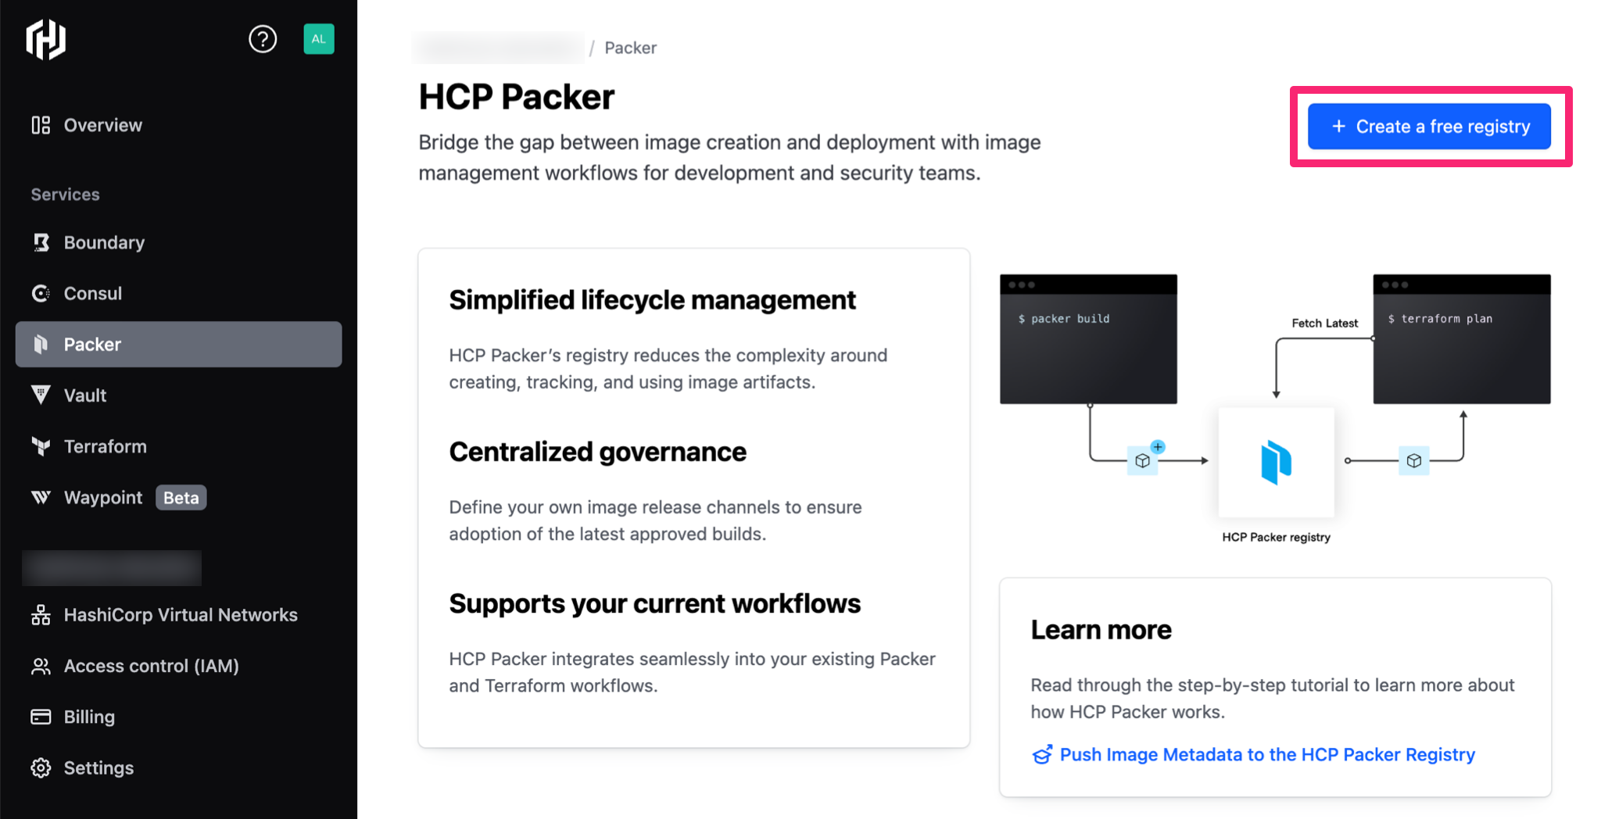The height and width of the screenshot is (819, 1601).
Task: Click the Settings gear icon
Action: pos(41,768)
